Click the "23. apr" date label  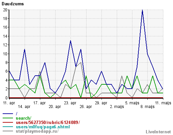click(x=70, y=103)
